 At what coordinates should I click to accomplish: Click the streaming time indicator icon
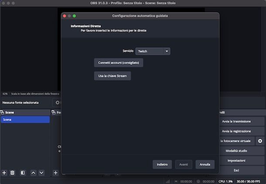tap(176, 181)
